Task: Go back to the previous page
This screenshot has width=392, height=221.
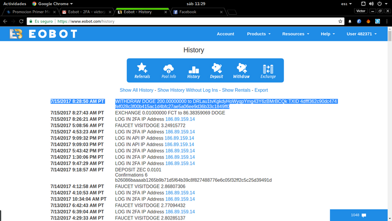Action: tap(5, 21)
